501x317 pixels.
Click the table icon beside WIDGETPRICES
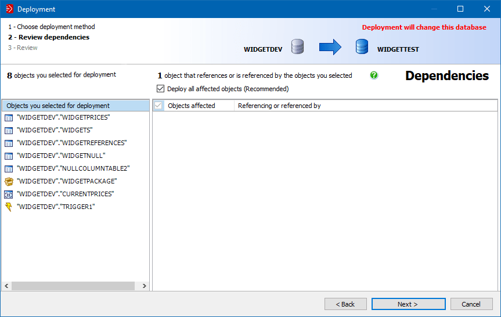tap(8, 117)
